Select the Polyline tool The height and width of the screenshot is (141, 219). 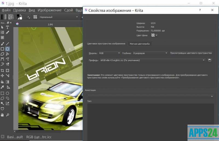(x=7, y=54)
